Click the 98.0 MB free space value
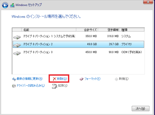155x115 pixels. coord(114,52)
